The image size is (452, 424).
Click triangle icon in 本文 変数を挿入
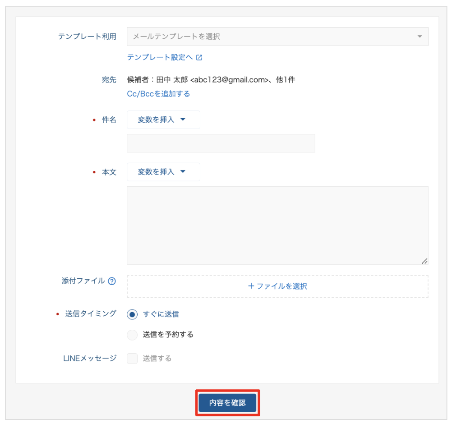click(183, 172)
